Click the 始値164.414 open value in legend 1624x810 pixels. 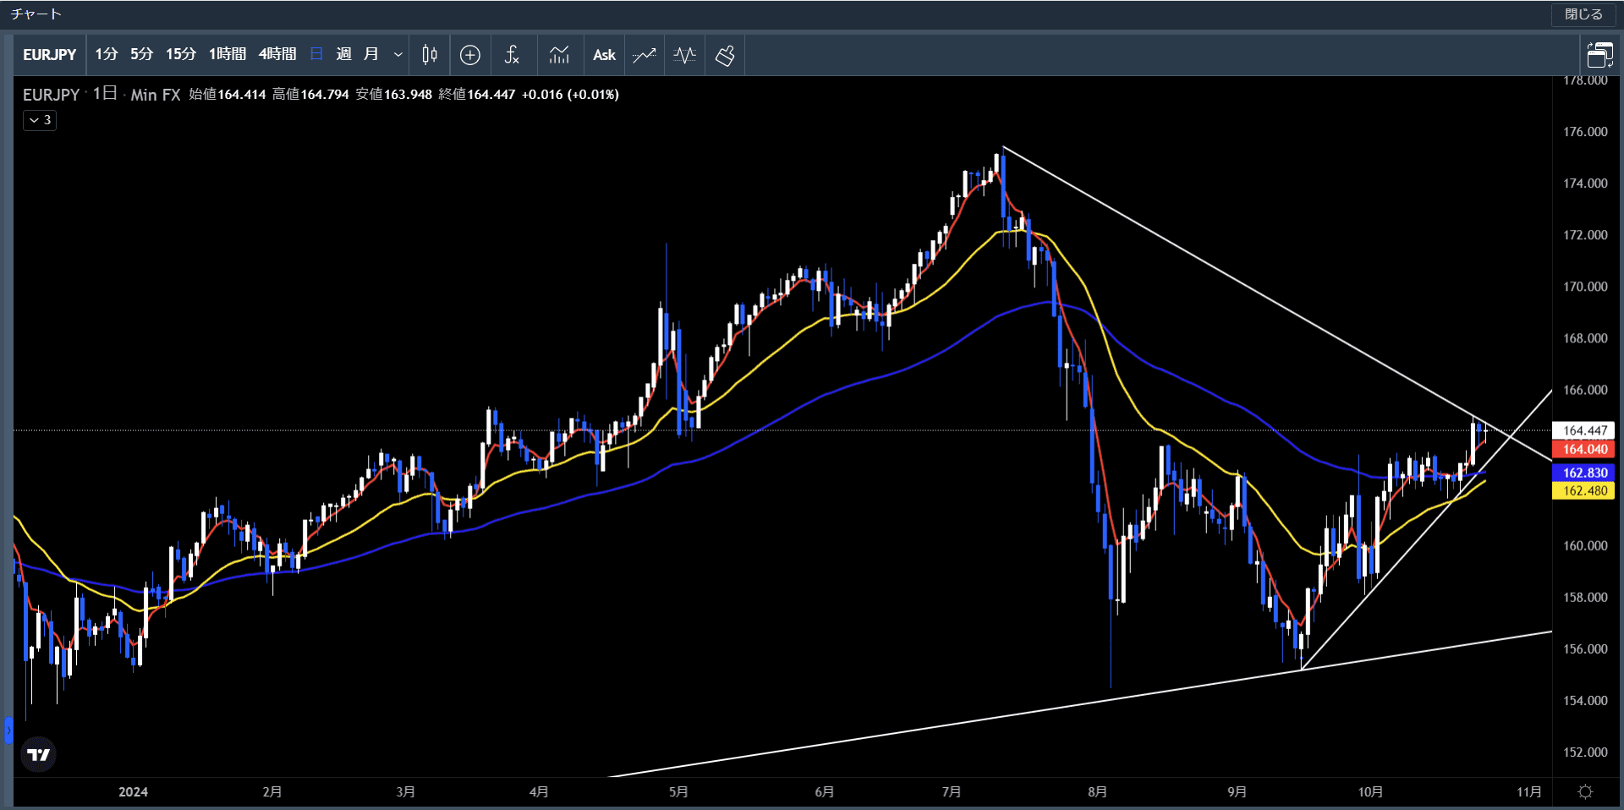pos(228,95)
